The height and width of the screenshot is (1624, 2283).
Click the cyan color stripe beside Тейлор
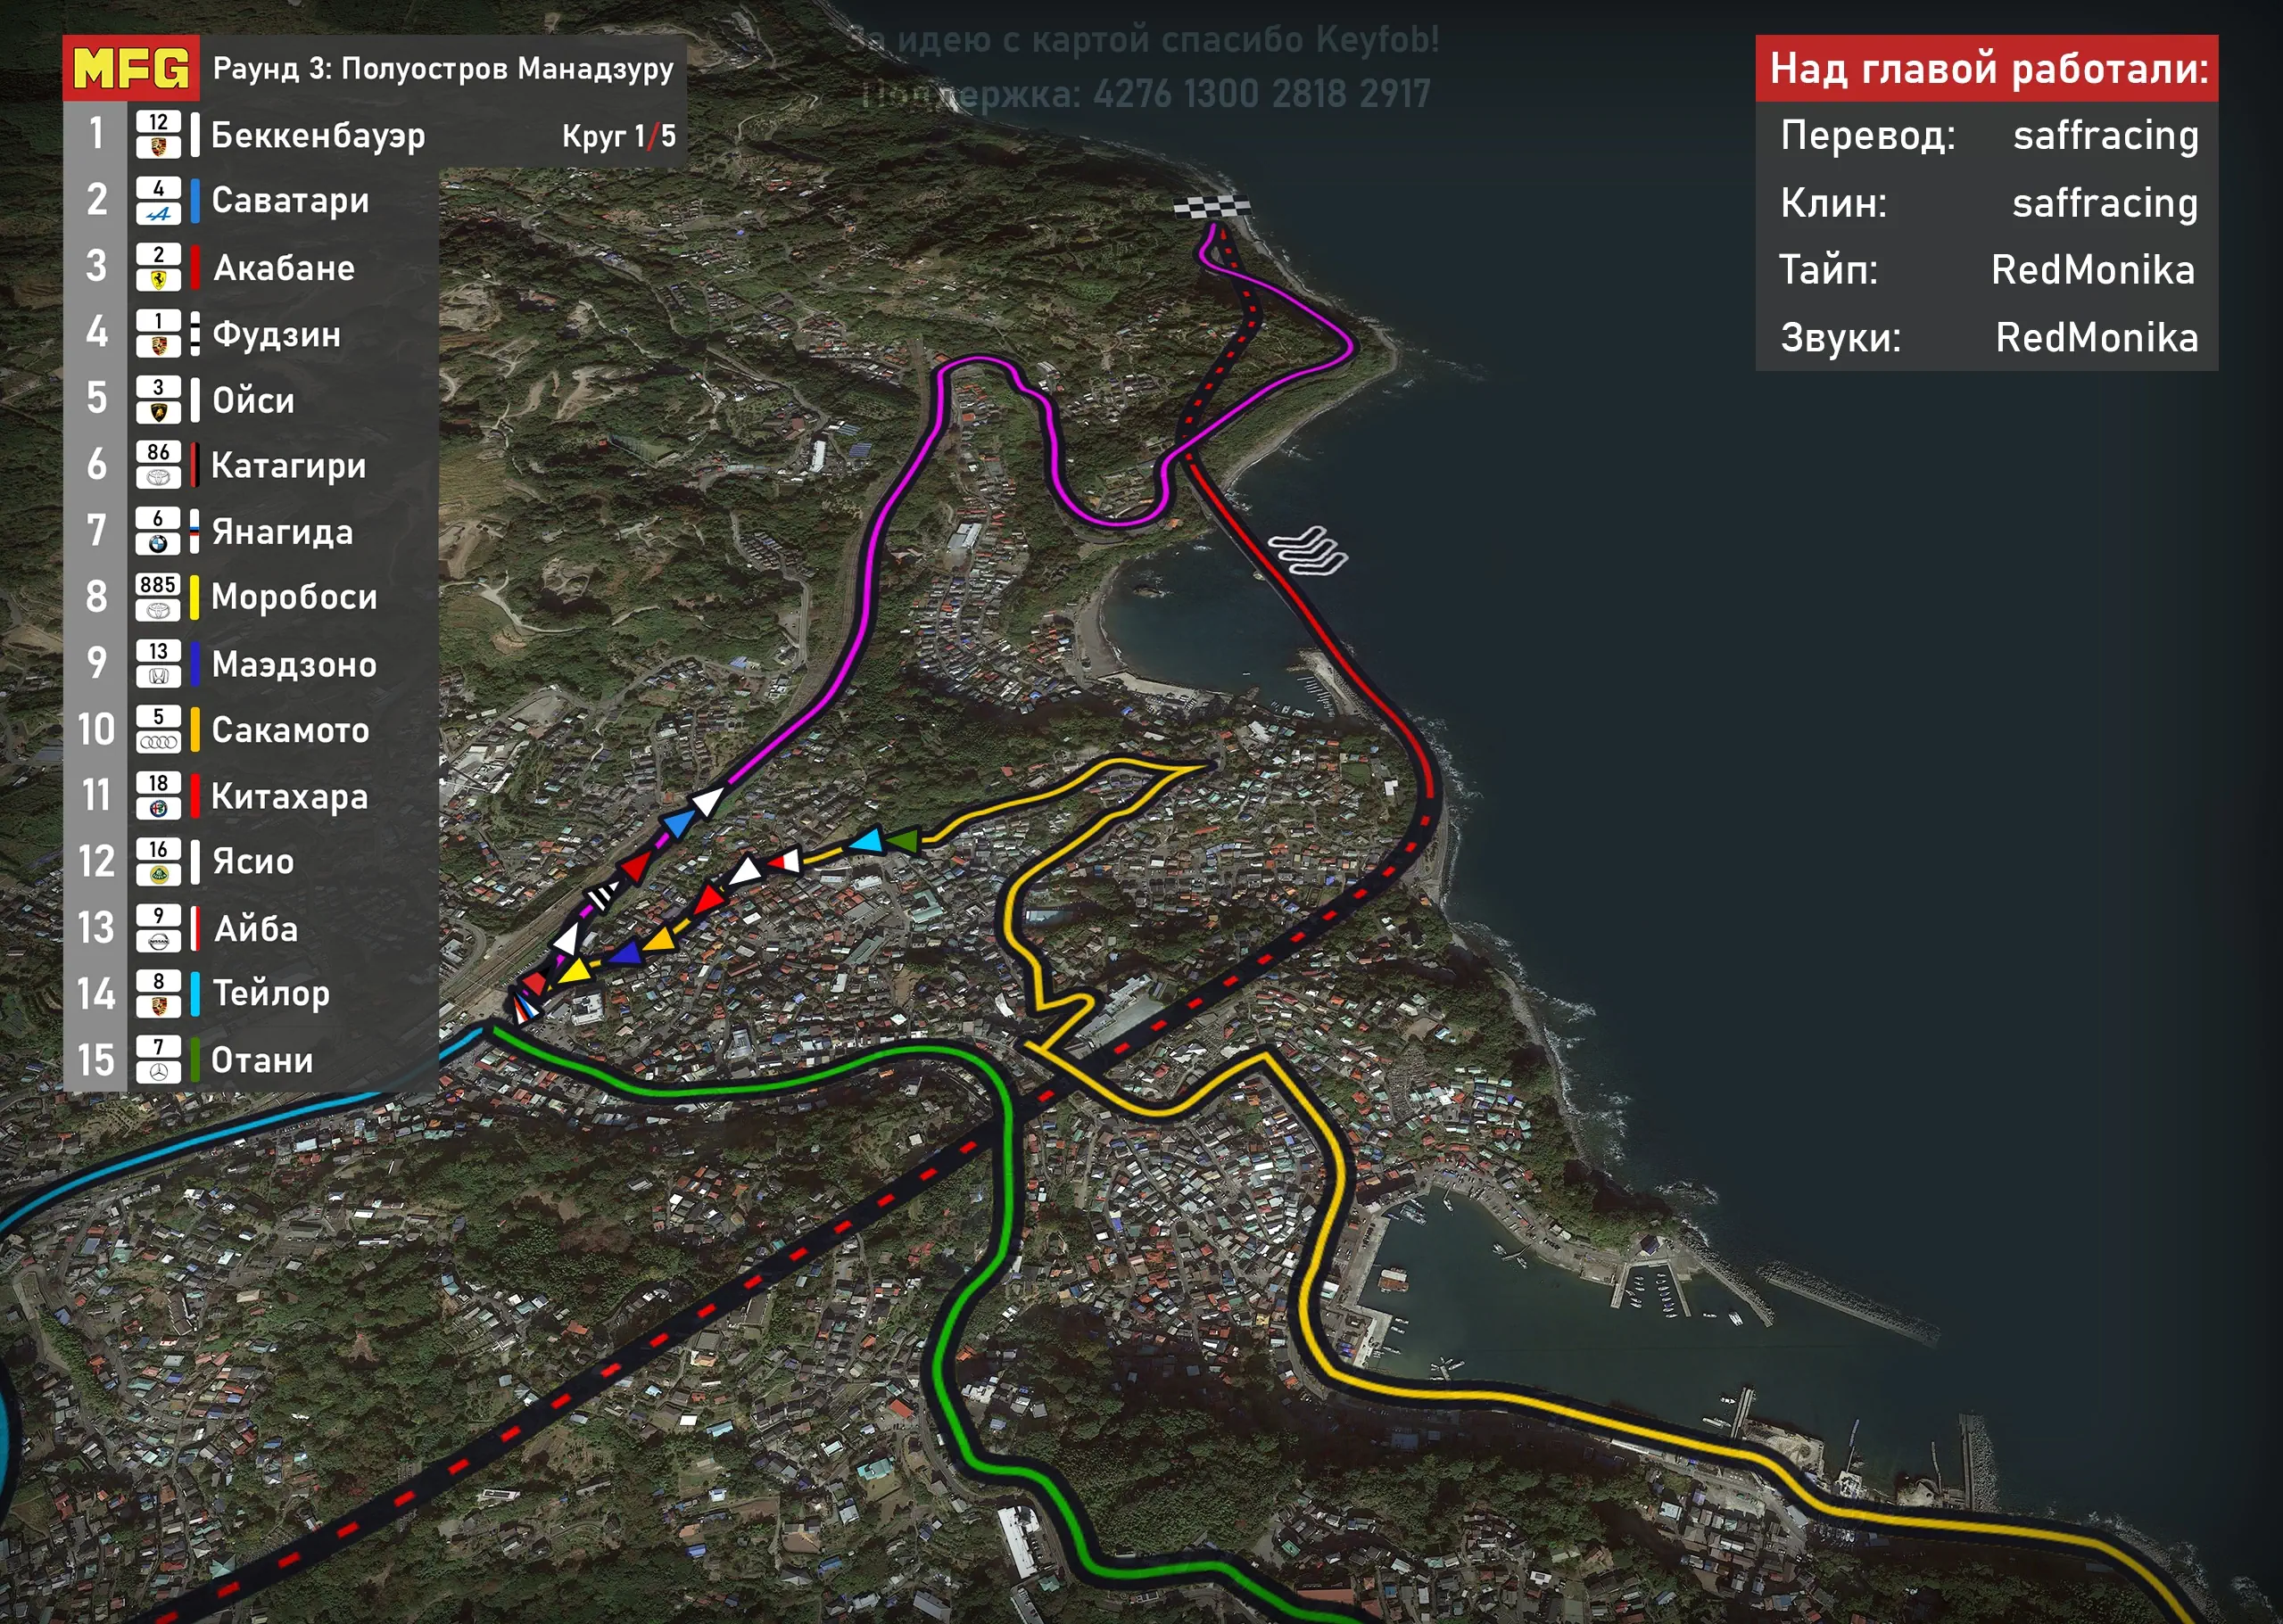[194, 994]
